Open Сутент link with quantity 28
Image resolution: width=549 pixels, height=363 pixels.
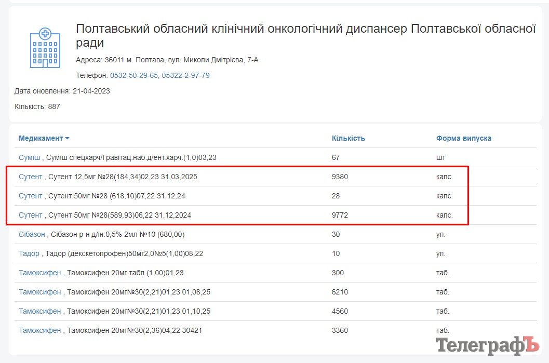click(30, 196)
